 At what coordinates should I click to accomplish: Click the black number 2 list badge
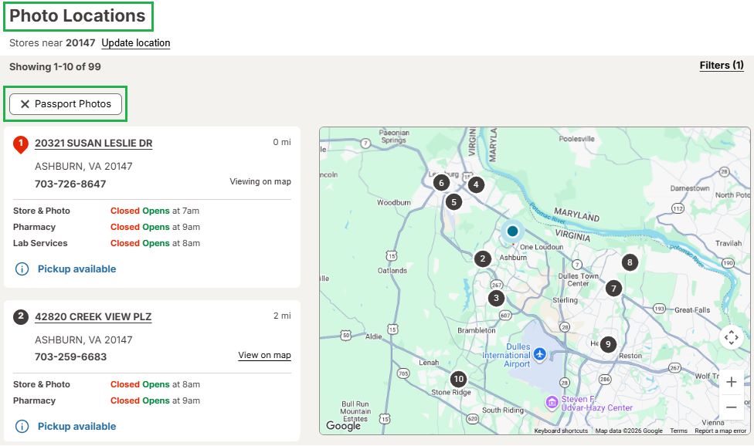click(x=21, y=316)
